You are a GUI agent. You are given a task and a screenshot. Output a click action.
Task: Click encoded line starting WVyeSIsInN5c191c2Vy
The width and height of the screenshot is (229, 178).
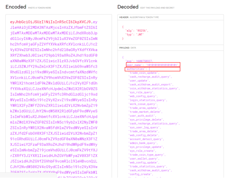click(x=54, y=100)
